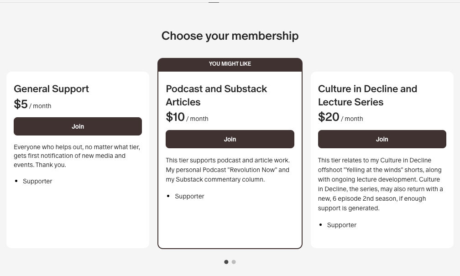
Task: Click the $5 / month price
Action: click(32, 104)
